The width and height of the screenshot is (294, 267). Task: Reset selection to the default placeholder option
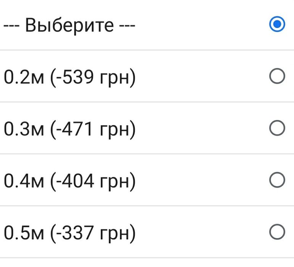277,25
